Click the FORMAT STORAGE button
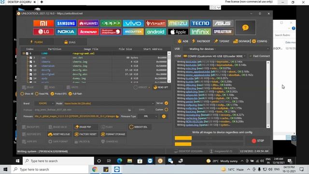 pyautogui.click(x=113, y=134)
